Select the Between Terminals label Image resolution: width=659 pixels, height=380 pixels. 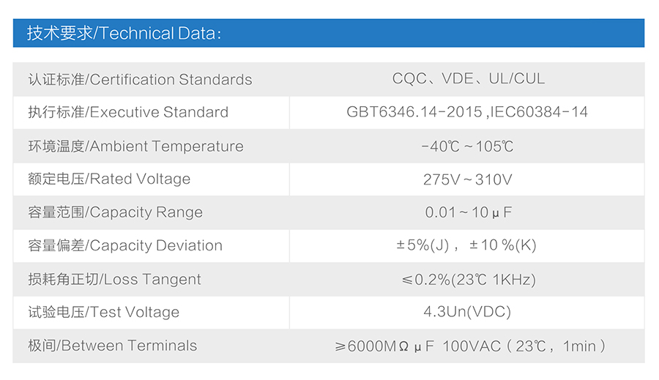112,346
